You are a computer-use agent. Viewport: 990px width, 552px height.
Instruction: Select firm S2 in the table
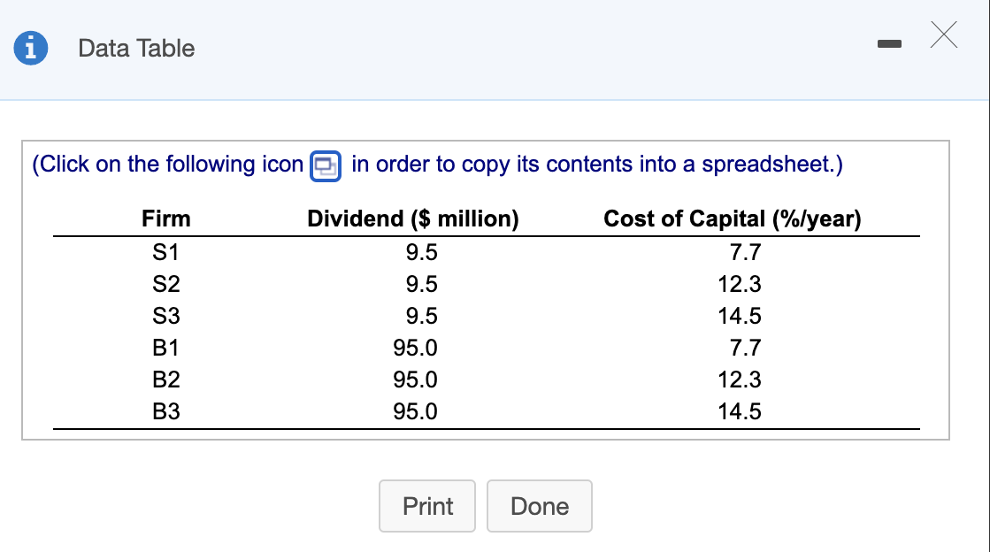165,284
